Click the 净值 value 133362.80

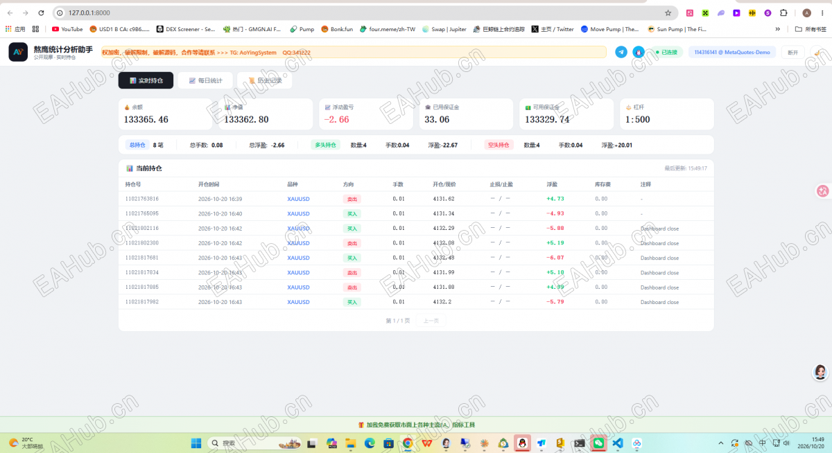(x=246, y=119)
